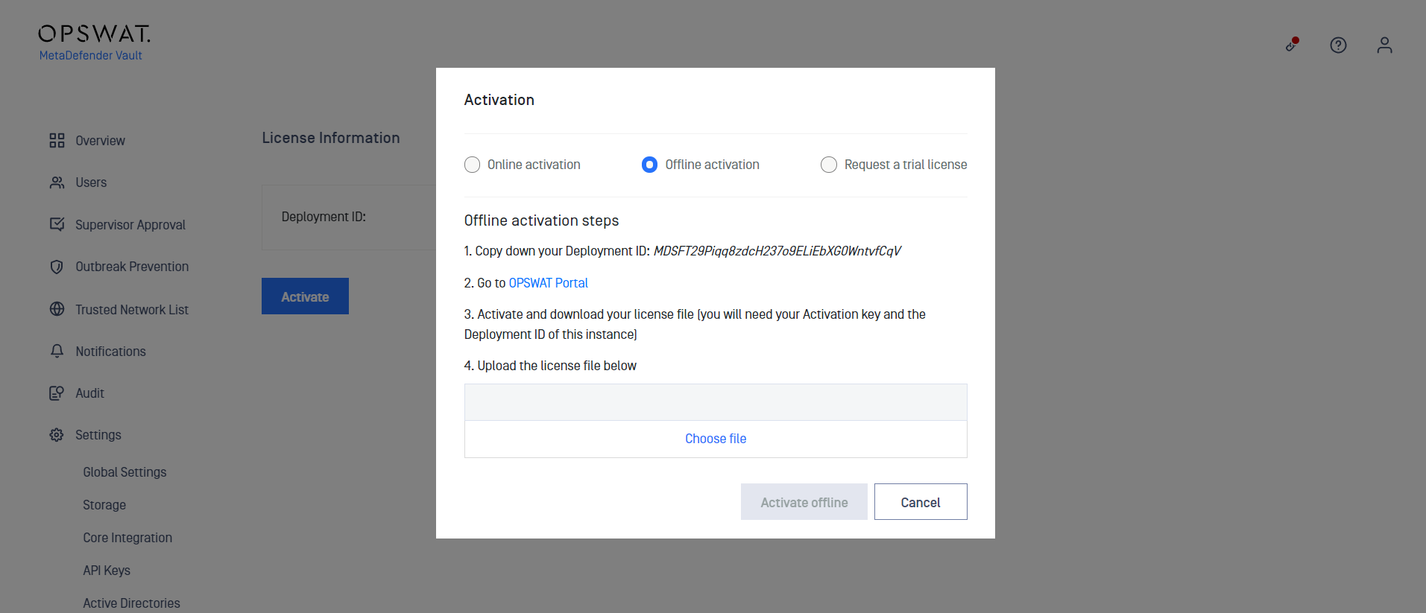The image size is (1426, 613).
Task: Select the Offline activation radio button
Action: [649, 165]
